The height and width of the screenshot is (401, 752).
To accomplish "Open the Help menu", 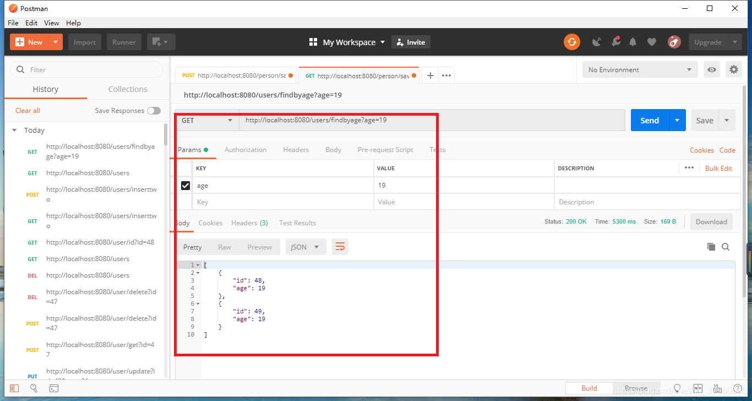I will click(73, 23).
